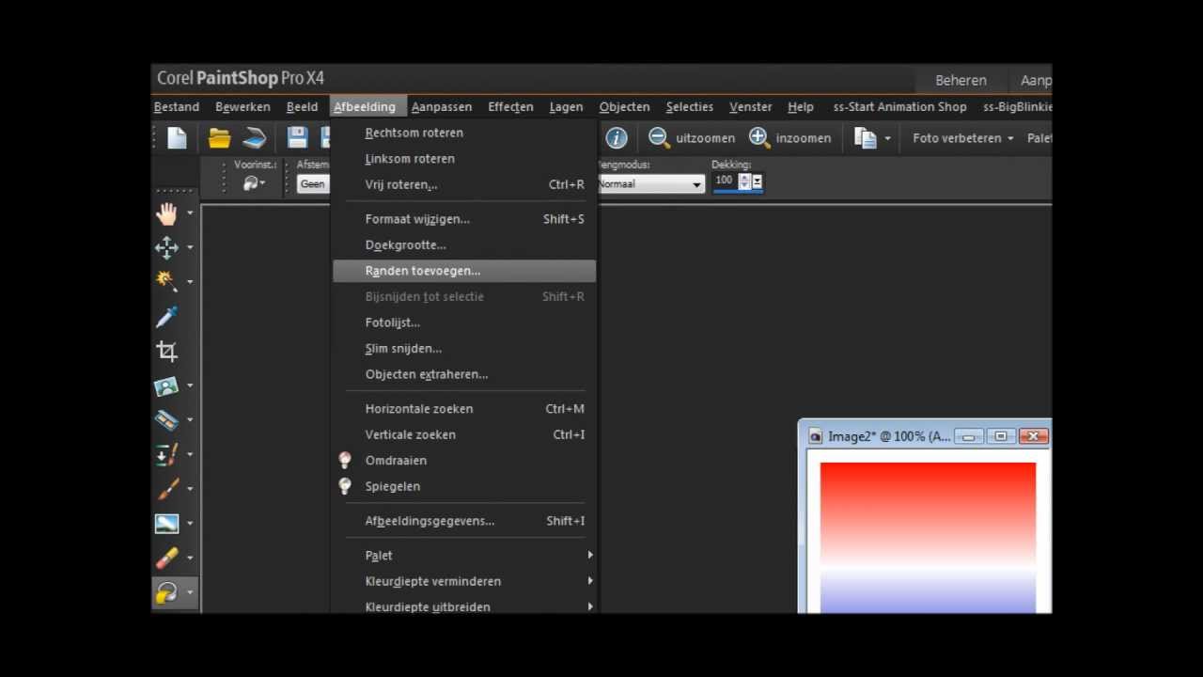
Task: Expand Kleurdiepte verminderen submenu
Action: tap(464, 581)
